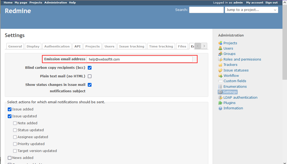
Task: Click the LDAP authentication icon
Action: click(220, 98)
